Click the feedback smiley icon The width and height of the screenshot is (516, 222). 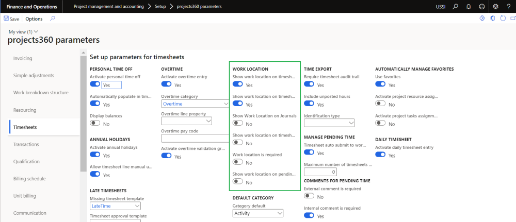[482, 6]
